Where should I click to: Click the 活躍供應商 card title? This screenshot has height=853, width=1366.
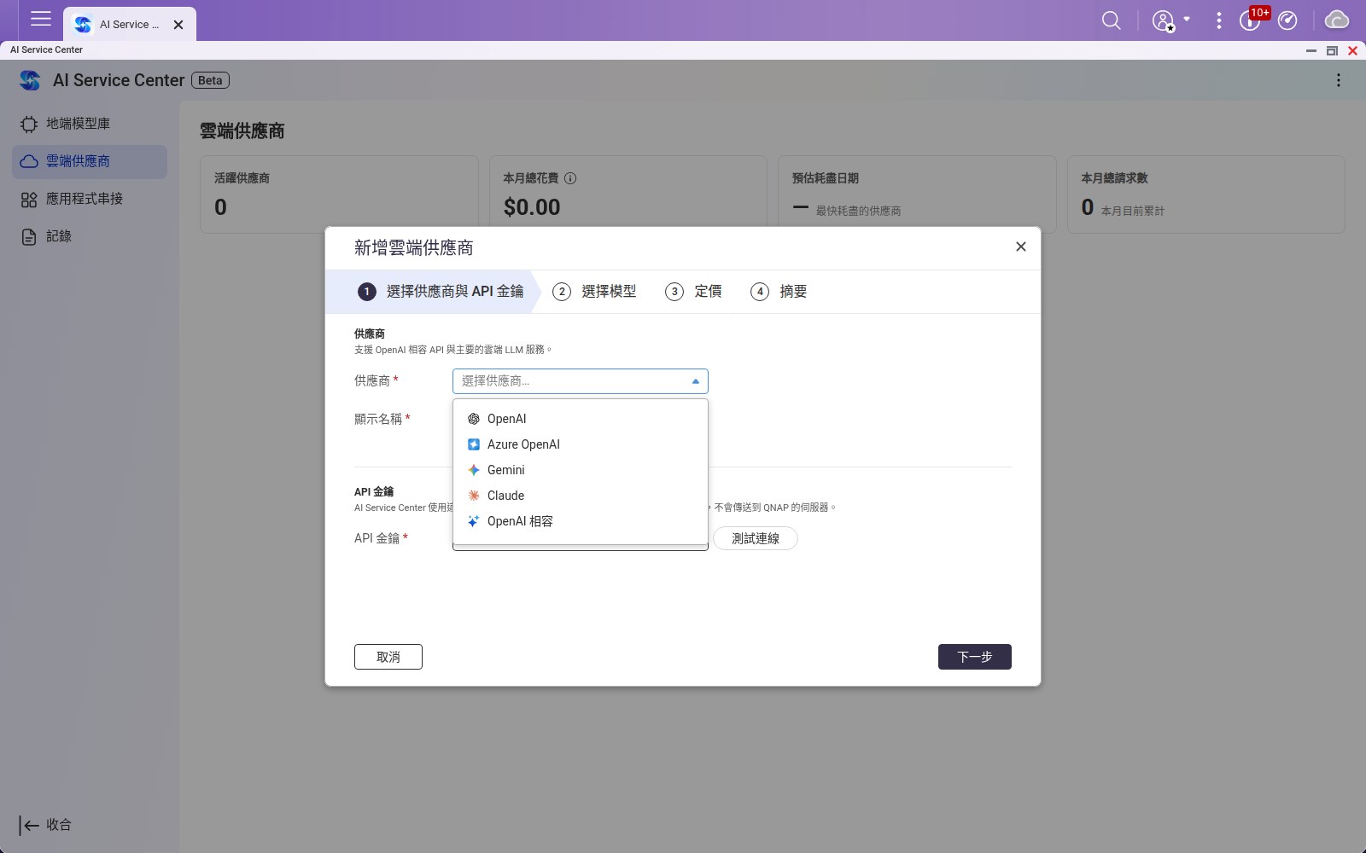pos(242,178)
